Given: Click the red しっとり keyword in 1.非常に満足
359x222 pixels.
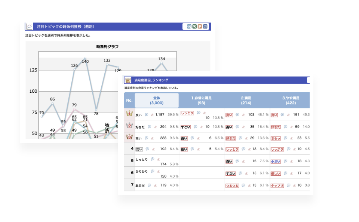Looking at the screenshot, I should click(187, 113).
